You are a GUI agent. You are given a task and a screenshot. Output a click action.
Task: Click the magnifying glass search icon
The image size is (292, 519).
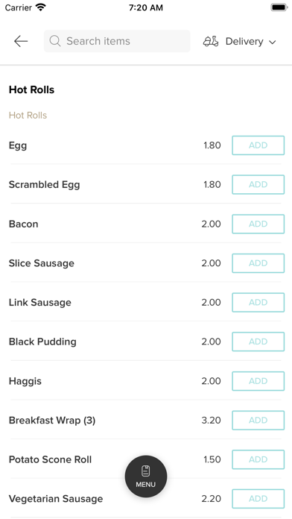(x=55, y=41)
